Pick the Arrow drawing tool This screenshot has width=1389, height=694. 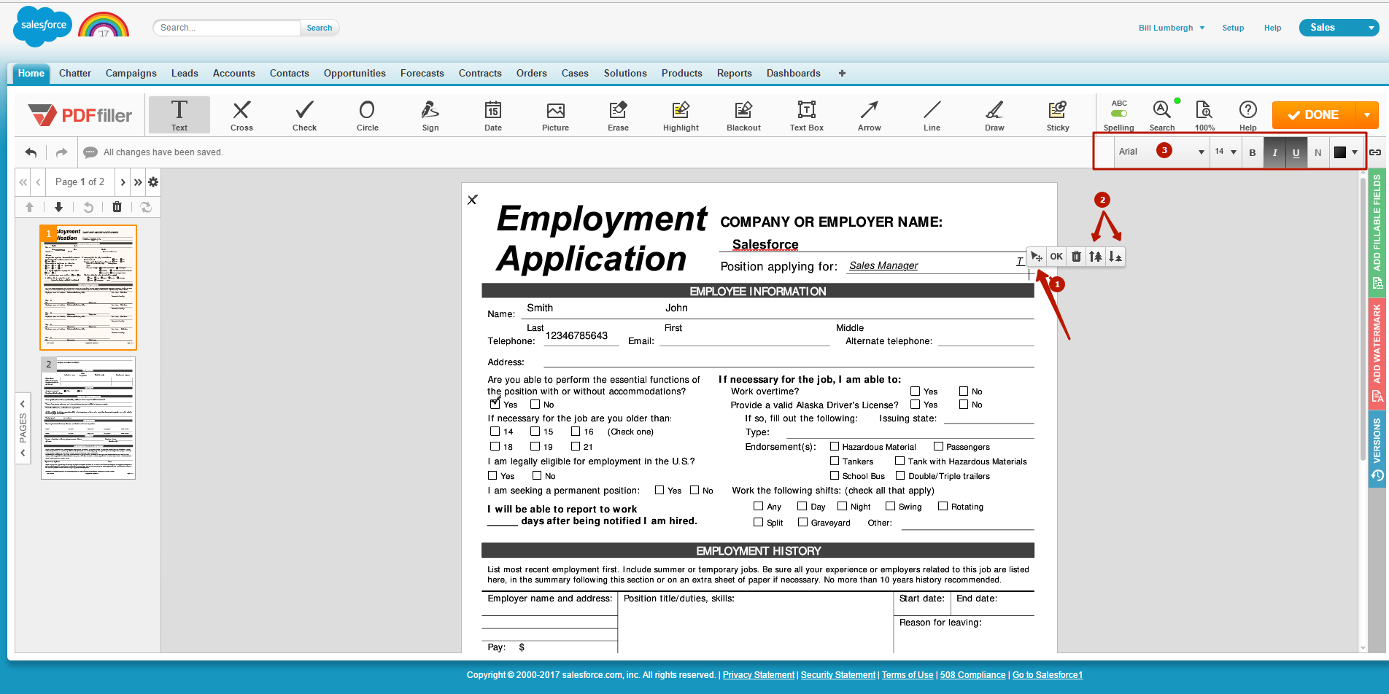[869, 115]
